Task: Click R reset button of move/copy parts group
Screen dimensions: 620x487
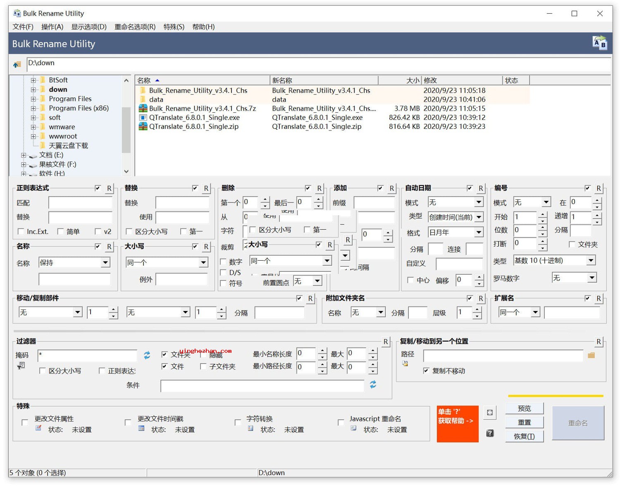Action: 310,298
